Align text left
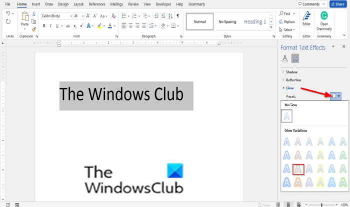The image size is (350, 207). 124,26
